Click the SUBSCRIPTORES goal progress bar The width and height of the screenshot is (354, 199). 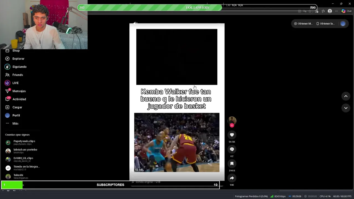tap(110, 185)
